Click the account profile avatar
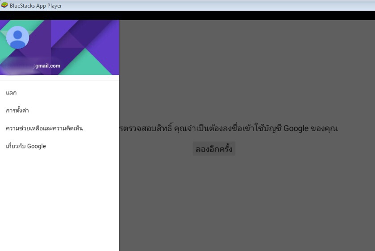375x251 pixels. (17, 37)
